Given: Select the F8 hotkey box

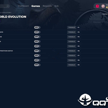Looking at the screenshot, I should 79,60.
